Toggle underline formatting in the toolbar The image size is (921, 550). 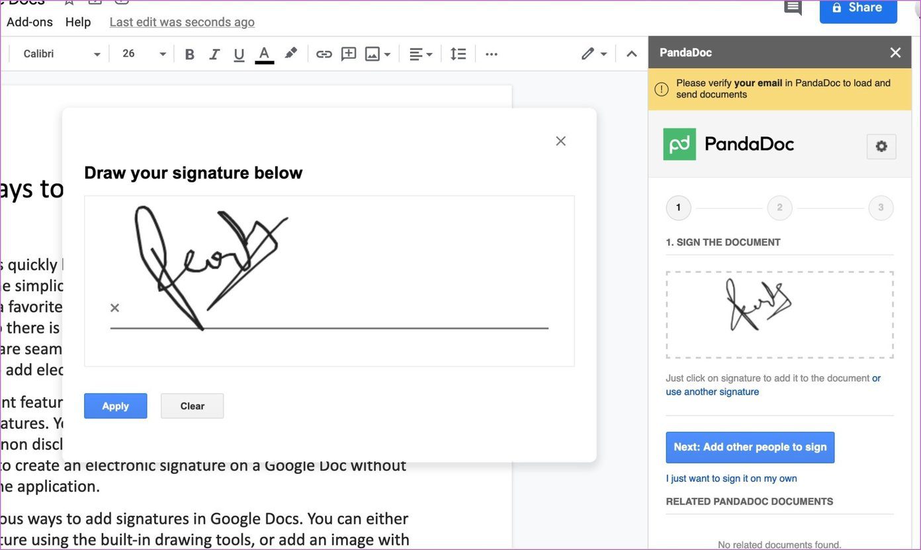240,54
